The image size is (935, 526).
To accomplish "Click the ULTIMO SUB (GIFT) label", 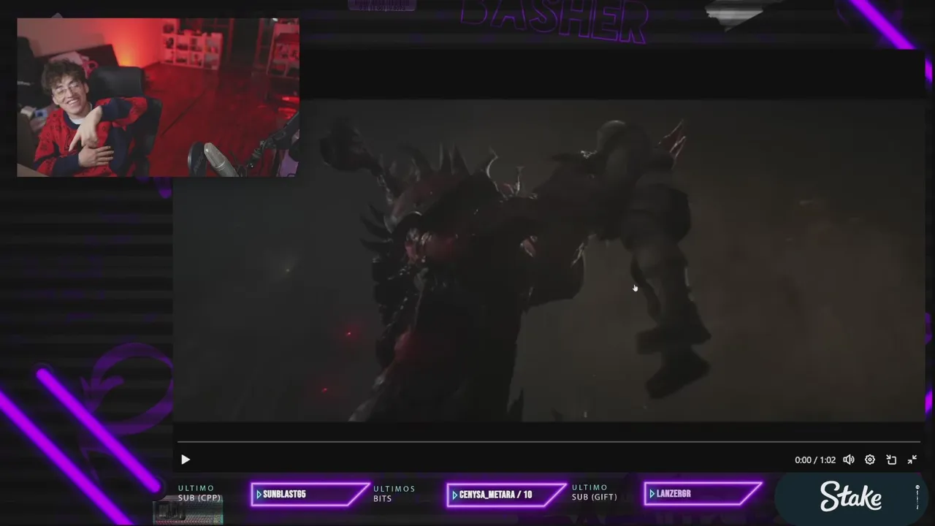I will 594,492.
